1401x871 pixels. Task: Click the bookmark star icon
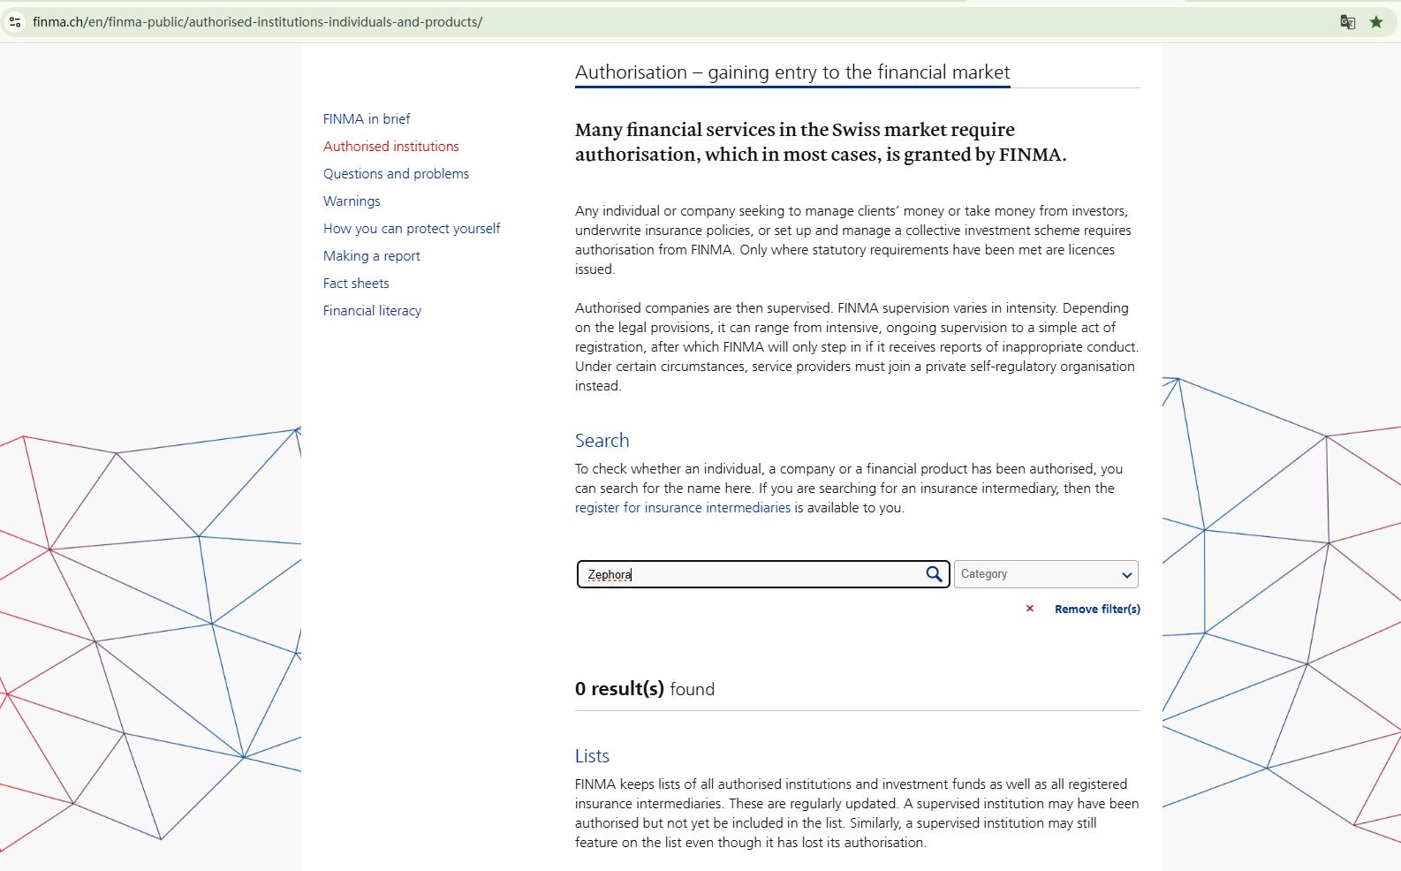pyautogui.click(x=1376, y=22)
